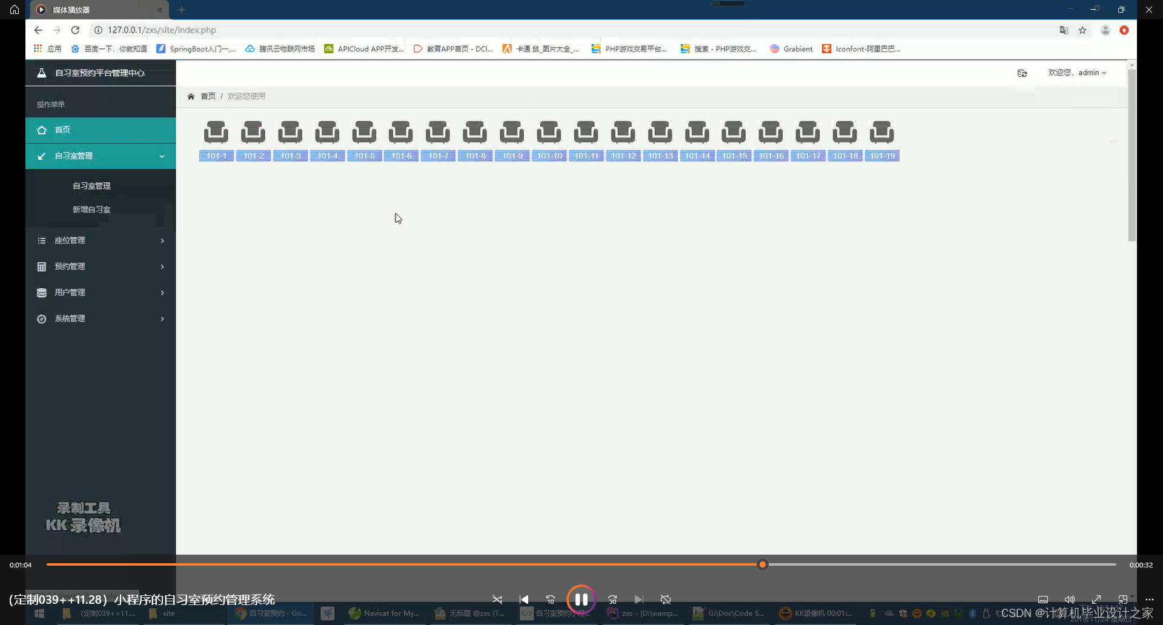The width and height of the screenshot is (1163, 625).
Task: Open the Grabient bookmark
Action: pyautogui.click(x=791, y=48)
